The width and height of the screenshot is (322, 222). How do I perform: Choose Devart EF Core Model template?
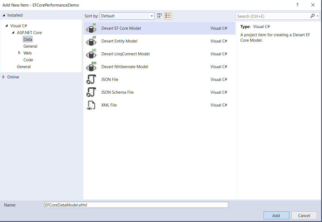(159, 28)
